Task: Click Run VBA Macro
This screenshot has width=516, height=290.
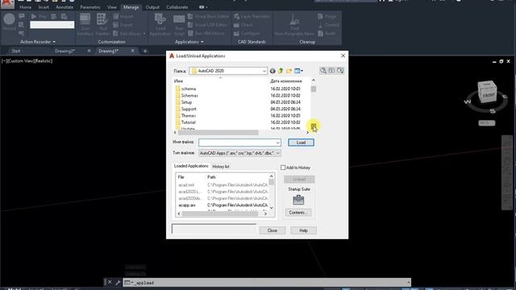Action: click(x=206, y=34)
